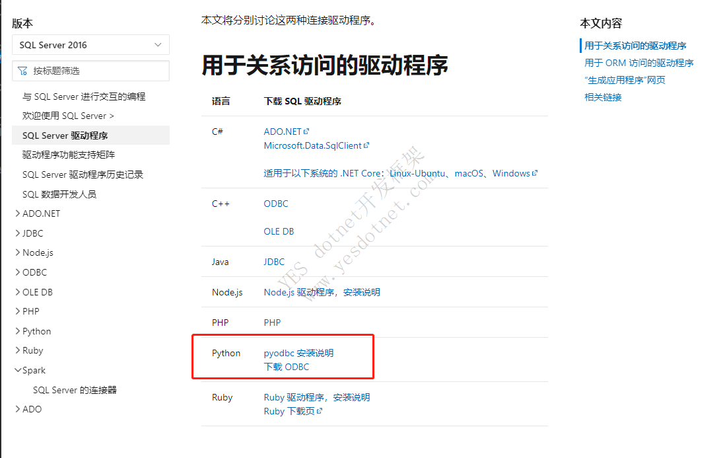Viewport: 723px width, 458px height.
Task: Click the 用于关系访问的驱动程序 main heading
Action: pyautogui.click(x=325, y=65)
